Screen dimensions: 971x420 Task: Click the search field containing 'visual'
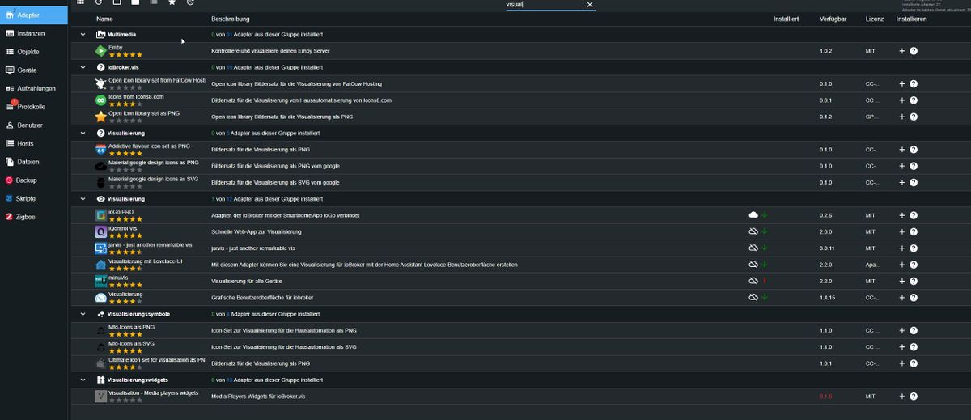coord(542,5)
